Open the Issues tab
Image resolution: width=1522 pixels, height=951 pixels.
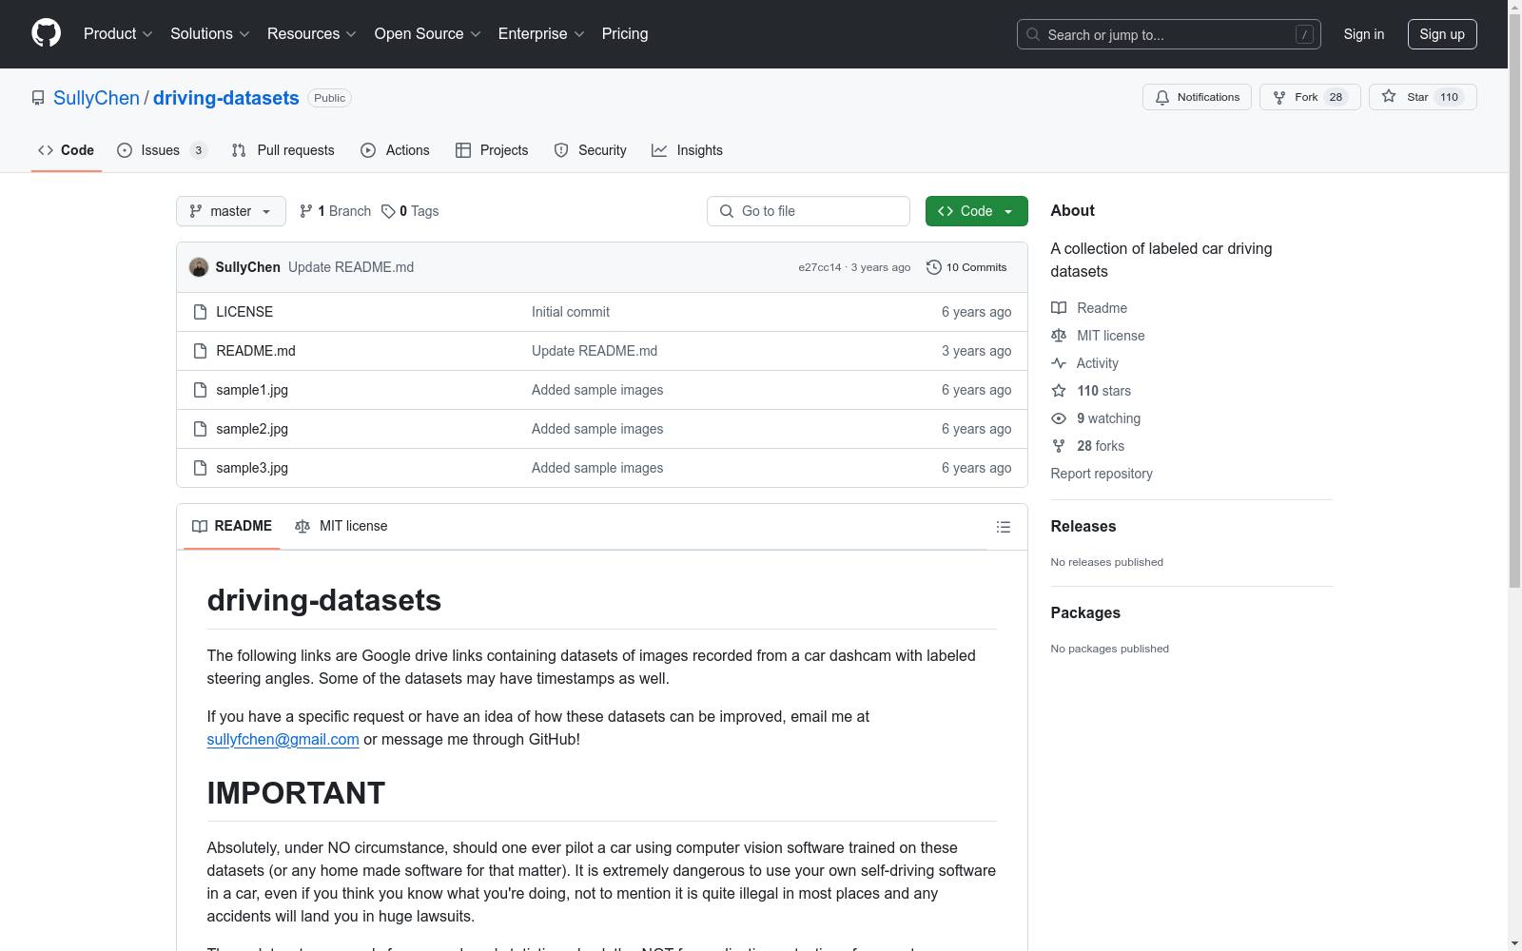162,150
